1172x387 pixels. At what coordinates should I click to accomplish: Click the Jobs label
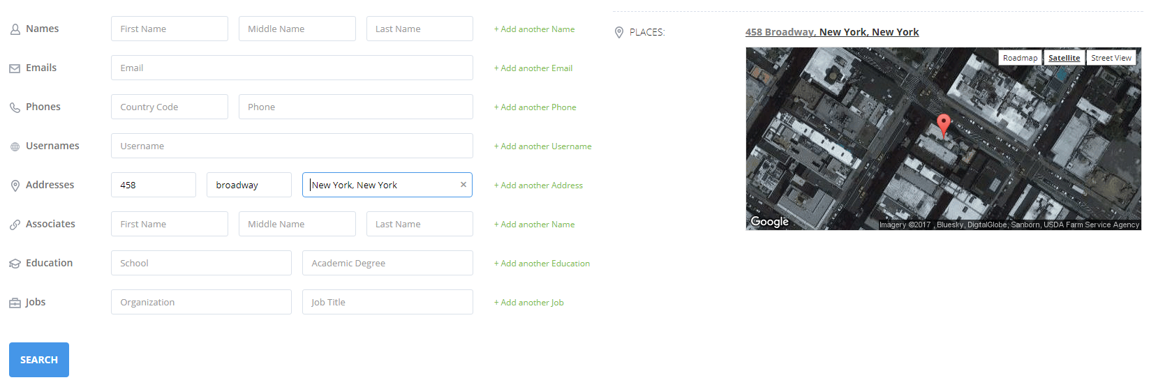tap(36, 302)
